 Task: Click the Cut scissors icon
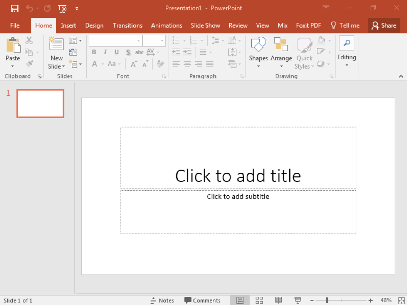click(29, 41)
